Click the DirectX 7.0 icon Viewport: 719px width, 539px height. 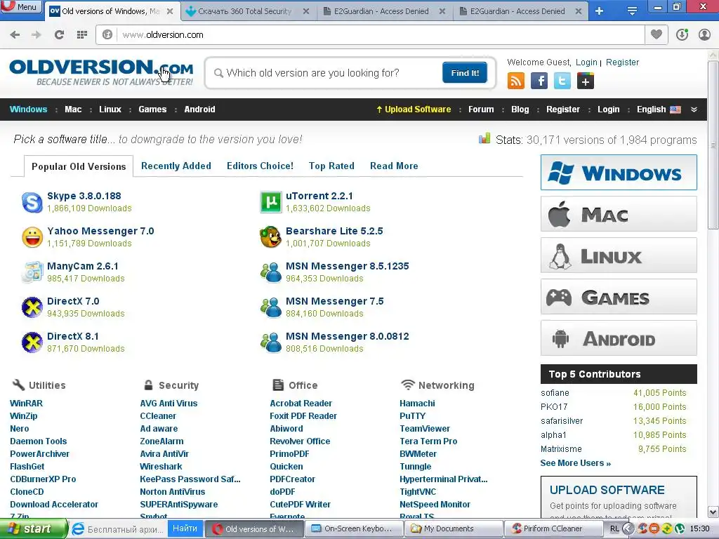click(x=32, y=307)
